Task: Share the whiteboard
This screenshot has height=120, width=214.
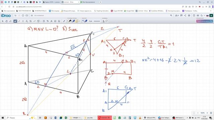Action: click(185, 16)
